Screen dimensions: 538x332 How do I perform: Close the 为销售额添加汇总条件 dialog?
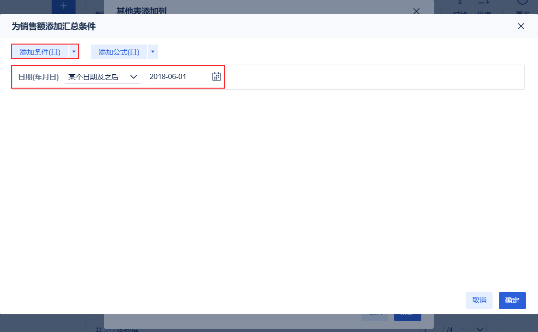pyautogui.click(x=521, y=26)
